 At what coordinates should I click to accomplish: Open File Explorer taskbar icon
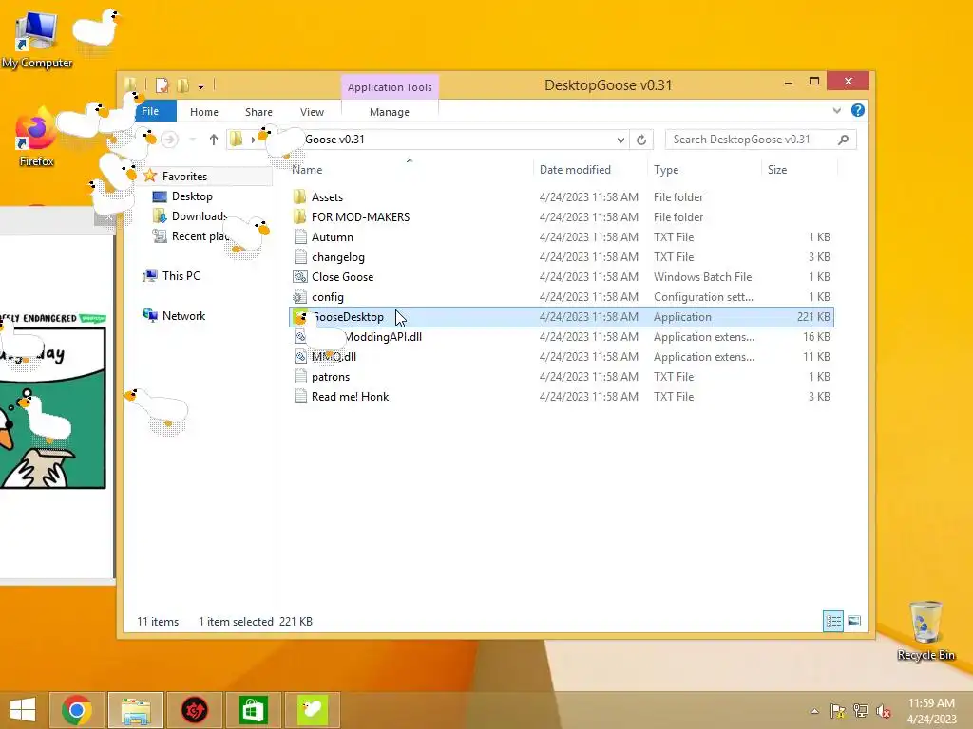(x=136, y=710)
